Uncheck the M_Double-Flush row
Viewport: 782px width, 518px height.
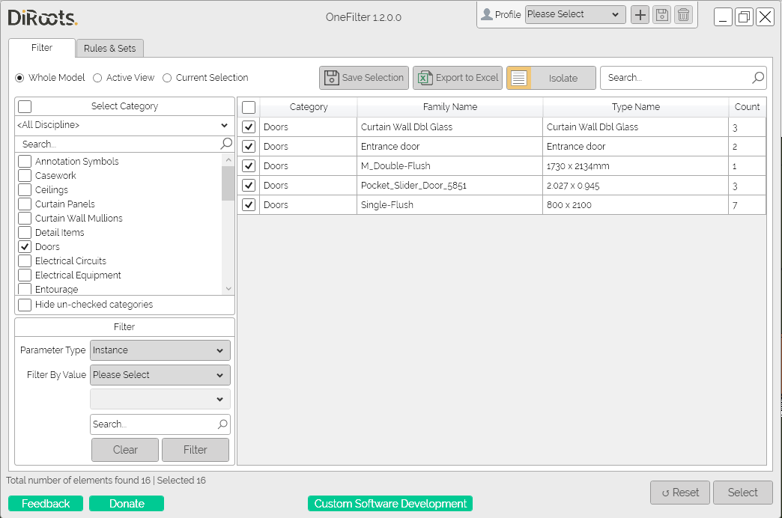pyautogui.click(x=249, y=166)
